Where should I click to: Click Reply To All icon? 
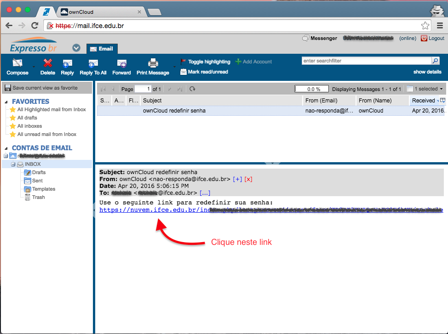coord(93,63)
